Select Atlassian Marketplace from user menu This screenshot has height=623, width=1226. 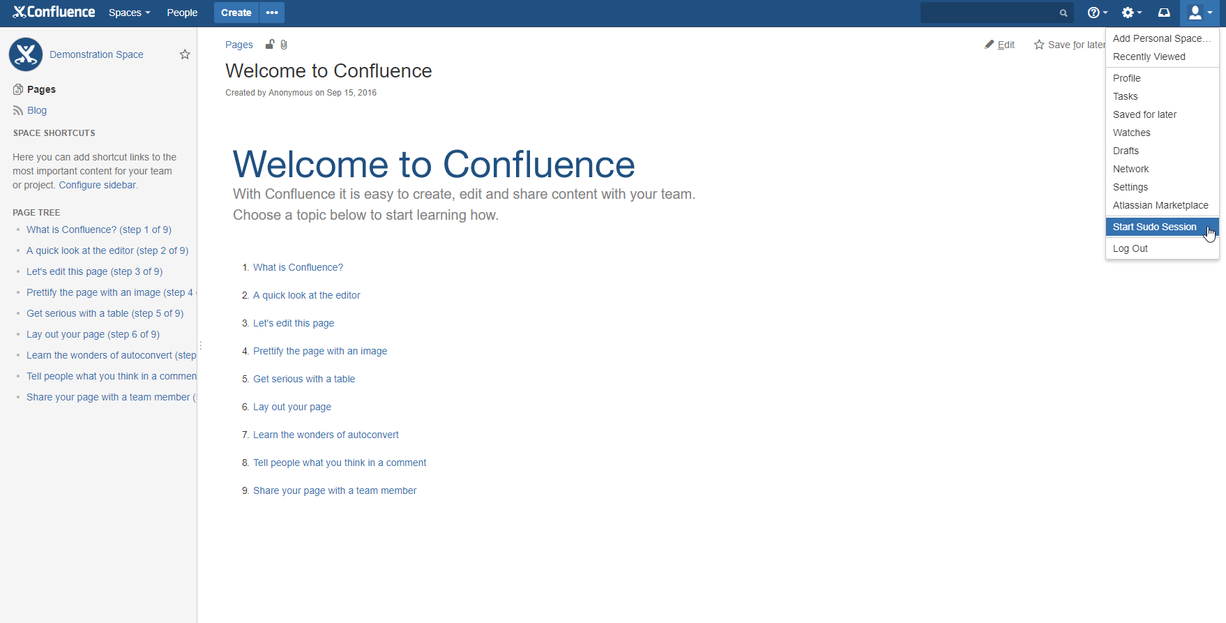click(x=1163, y=205)
